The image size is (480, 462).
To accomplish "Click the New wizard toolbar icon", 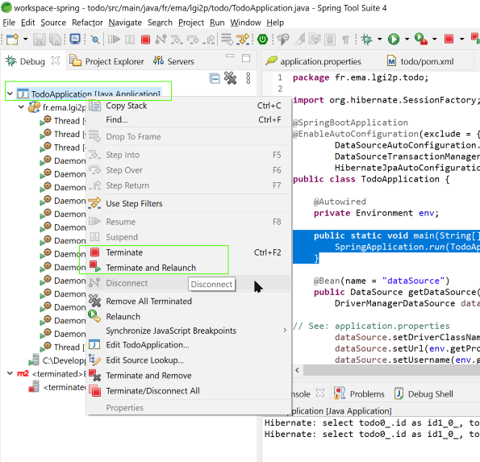I will (12, 40).
